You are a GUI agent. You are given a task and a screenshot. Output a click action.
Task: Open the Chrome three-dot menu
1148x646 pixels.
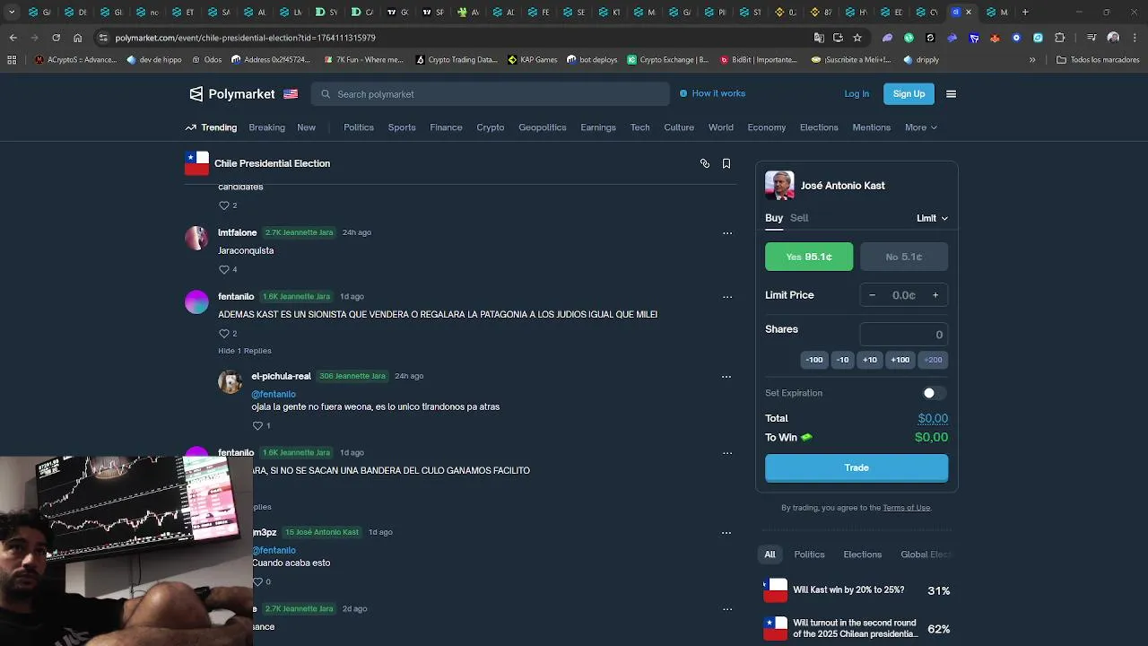(1135, 38)
